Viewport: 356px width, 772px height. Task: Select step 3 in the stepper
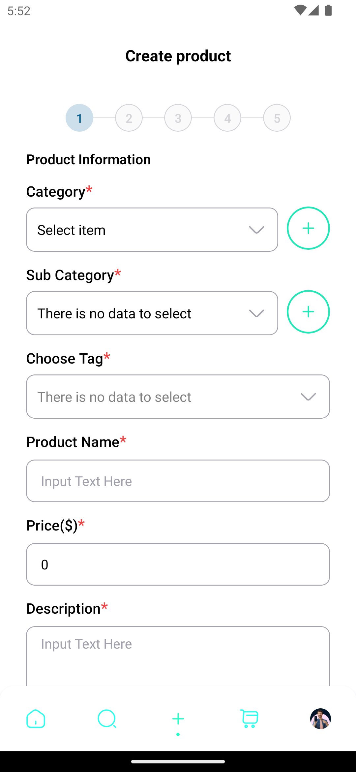pyautogui.click(x=178, y=118)
